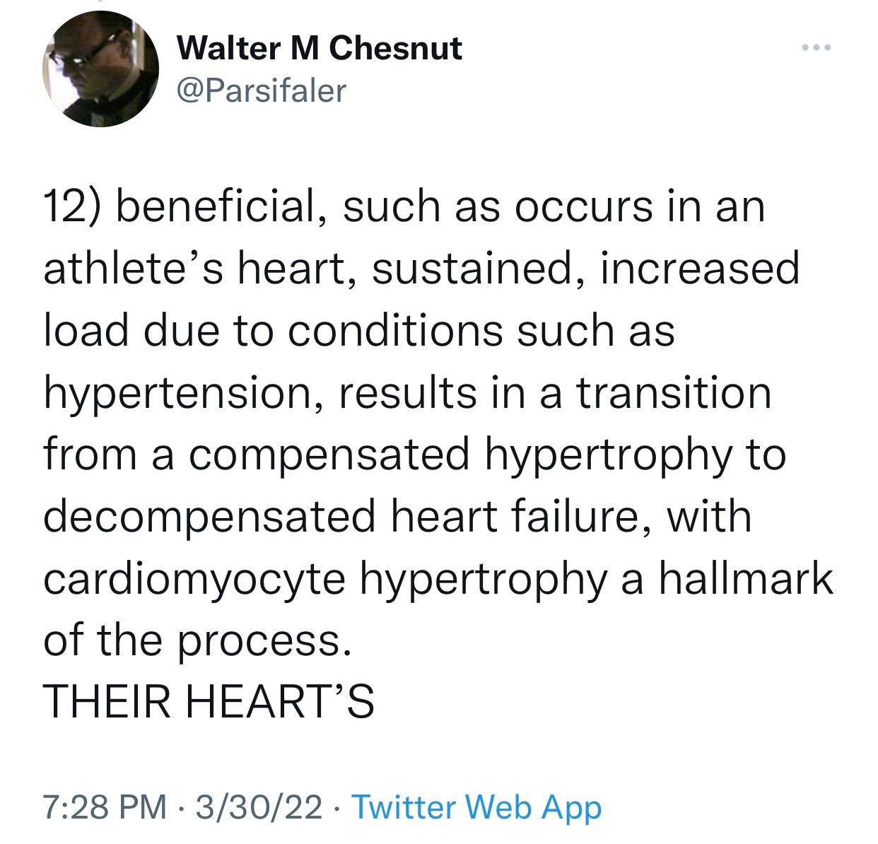Open the Walter M Chesnut display name
This screenshot has width=878, height=844.
tap(320, 48)
